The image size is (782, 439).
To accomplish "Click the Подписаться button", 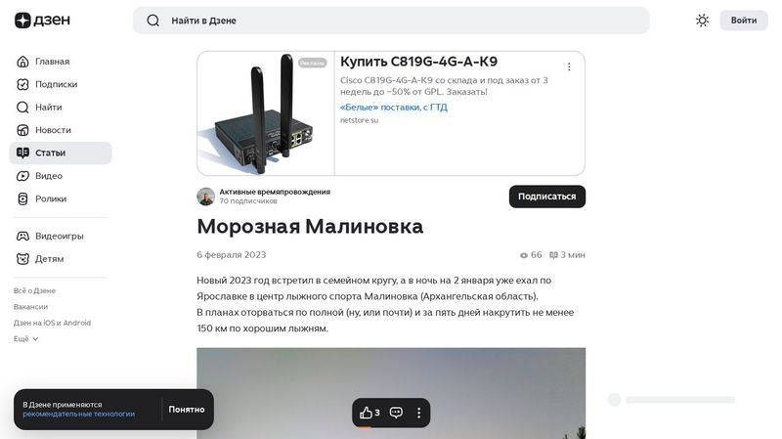I will [x=547, y=197].
